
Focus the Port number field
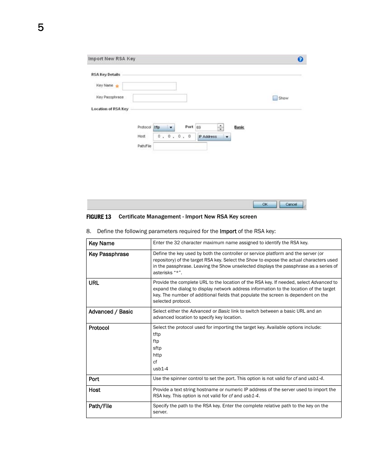[x=207, y=127]
